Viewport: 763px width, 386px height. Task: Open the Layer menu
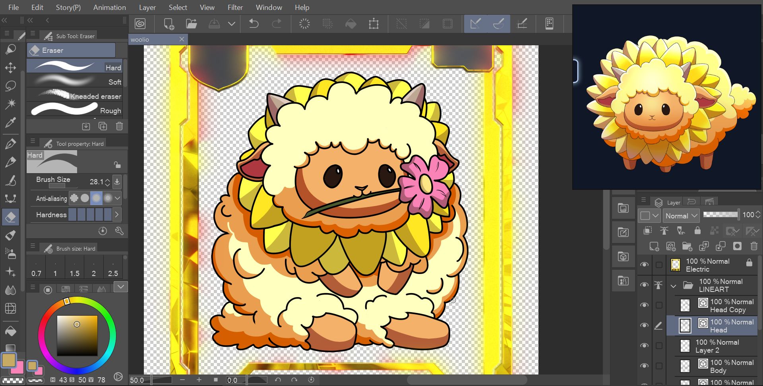[x=147, y=7]
